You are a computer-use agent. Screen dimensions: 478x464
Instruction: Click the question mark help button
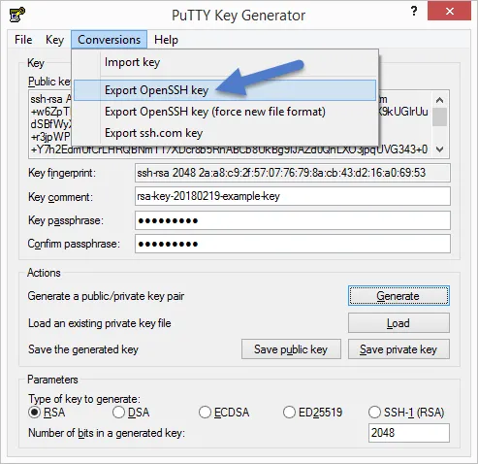tap(414, 12)
